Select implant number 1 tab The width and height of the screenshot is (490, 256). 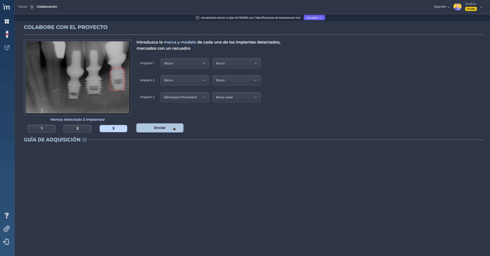[x=42, y=128]
